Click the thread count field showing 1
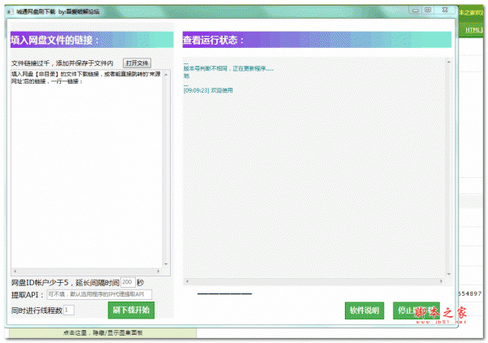The image size is (488, 343). click(69, 310)
